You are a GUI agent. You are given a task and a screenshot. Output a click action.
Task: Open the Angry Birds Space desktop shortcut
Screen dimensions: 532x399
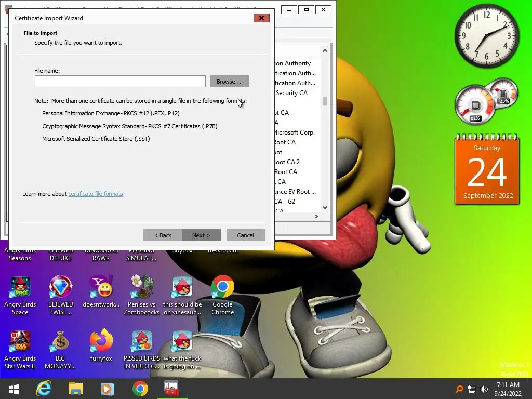point(20,296)
